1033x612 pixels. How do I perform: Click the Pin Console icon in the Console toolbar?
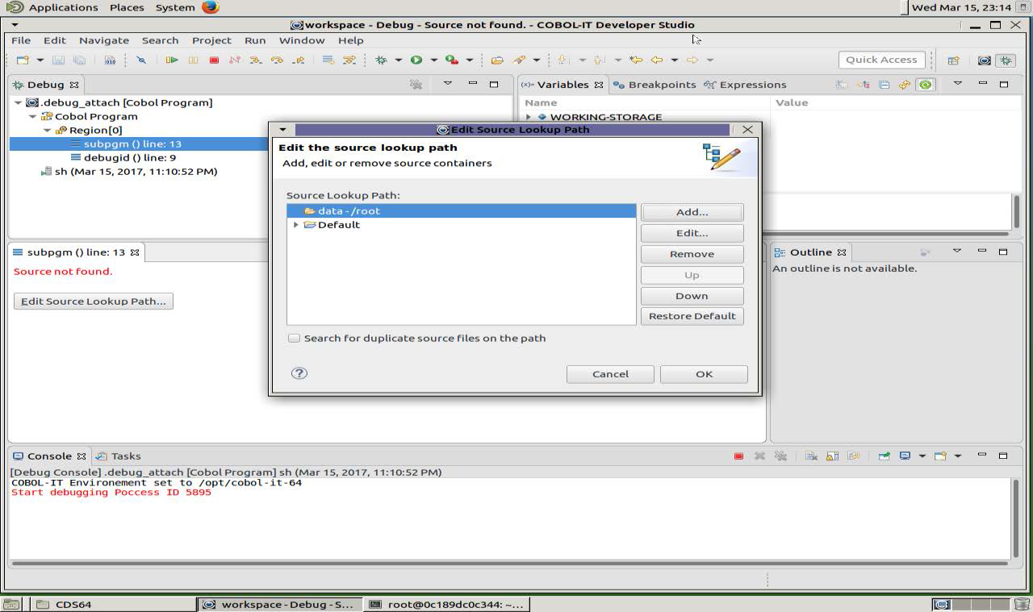click(886, 456)
